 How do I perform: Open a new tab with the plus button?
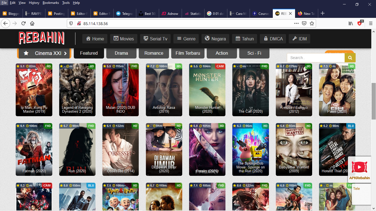click(323, 13)
